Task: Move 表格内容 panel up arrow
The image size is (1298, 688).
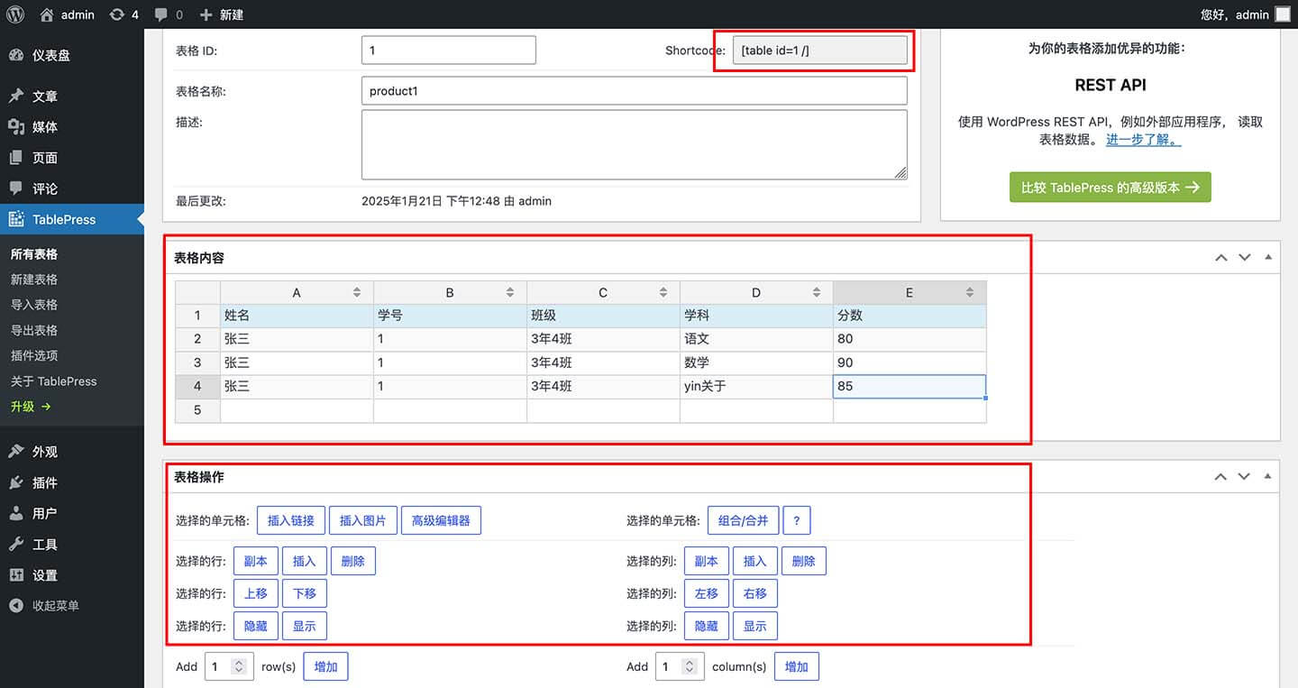Action: pyautogui.click(x=1221, y=258)
